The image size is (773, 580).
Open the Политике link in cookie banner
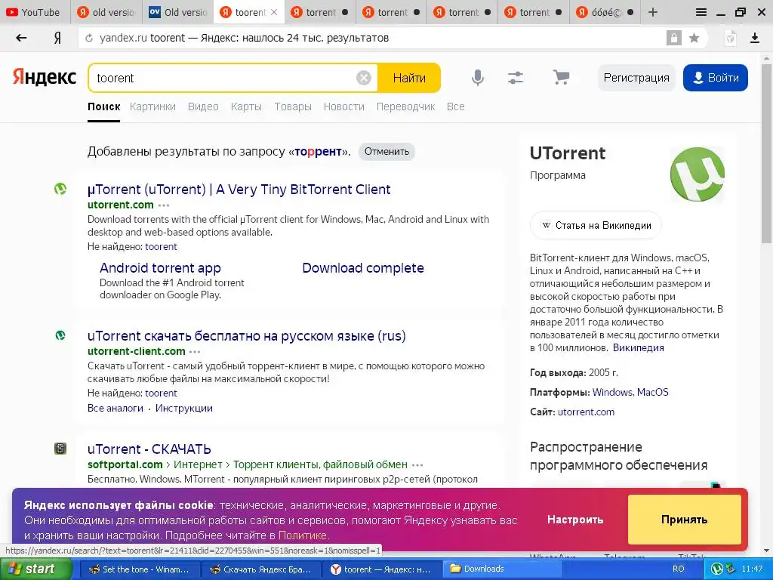point(302,535)
